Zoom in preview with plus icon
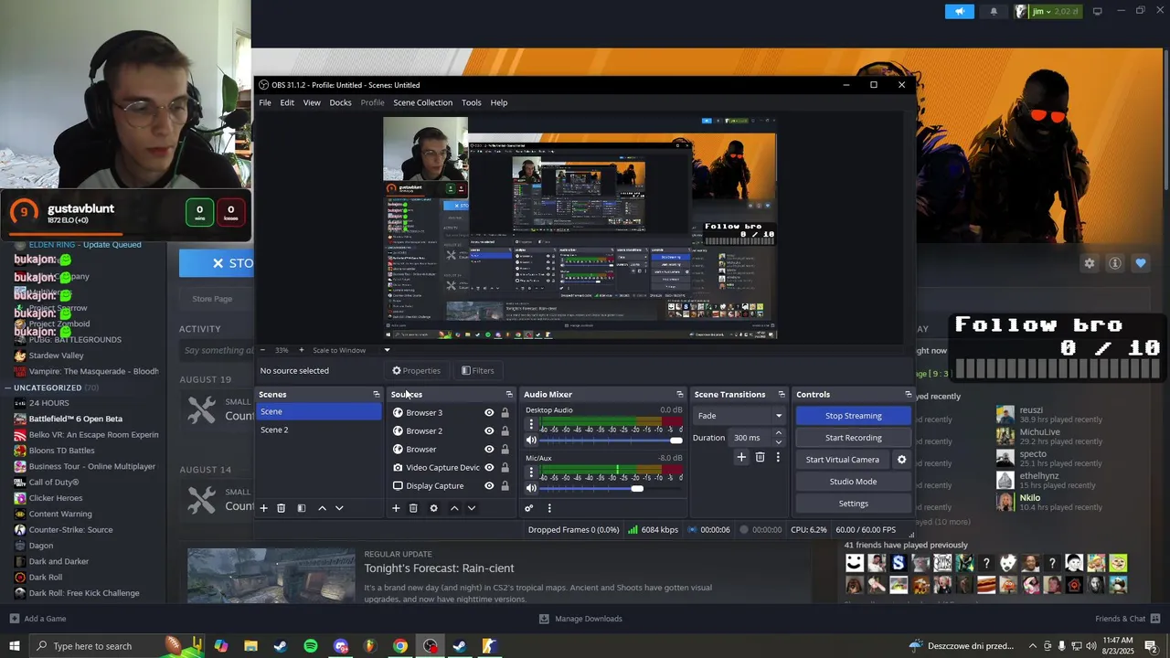 [x=302, y=350]
